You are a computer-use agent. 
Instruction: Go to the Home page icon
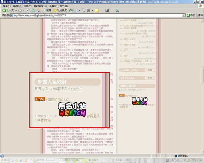click(x=38, y=11)
